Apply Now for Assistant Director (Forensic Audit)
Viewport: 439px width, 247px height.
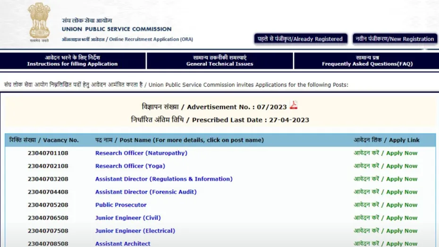point(386,192)
